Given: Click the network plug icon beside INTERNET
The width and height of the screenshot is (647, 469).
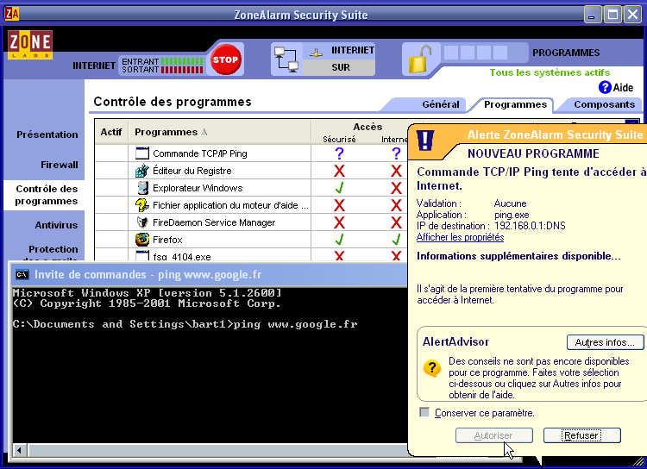Looking at the screenshot, I should coord(316,53).
